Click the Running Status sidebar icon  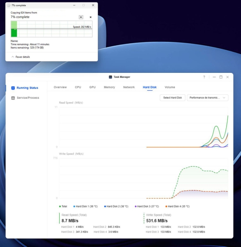13,88
